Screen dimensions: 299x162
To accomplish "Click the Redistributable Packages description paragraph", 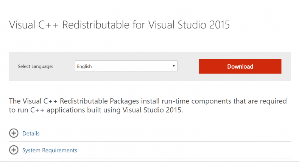I will tap(148, 105).
